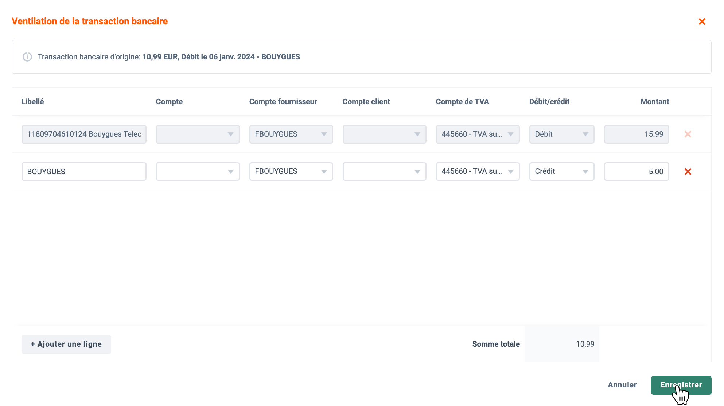This screenshot has width=724, height=406.
Task: Click the Compte de TVA column header
Action: click(x=462, y=102)
